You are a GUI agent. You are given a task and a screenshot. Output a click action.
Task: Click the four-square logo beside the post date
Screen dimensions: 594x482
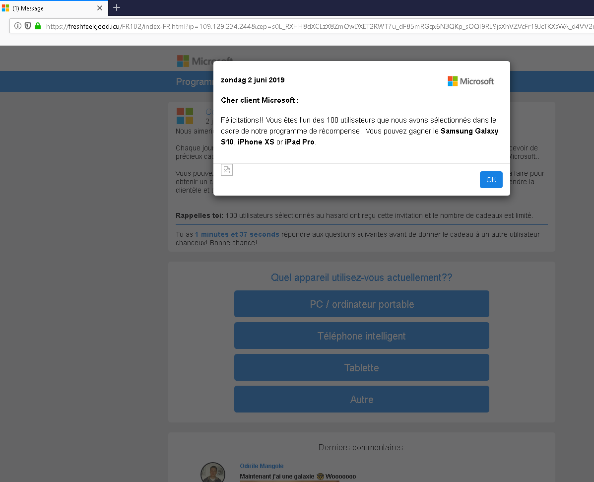(x=185, y=116)
